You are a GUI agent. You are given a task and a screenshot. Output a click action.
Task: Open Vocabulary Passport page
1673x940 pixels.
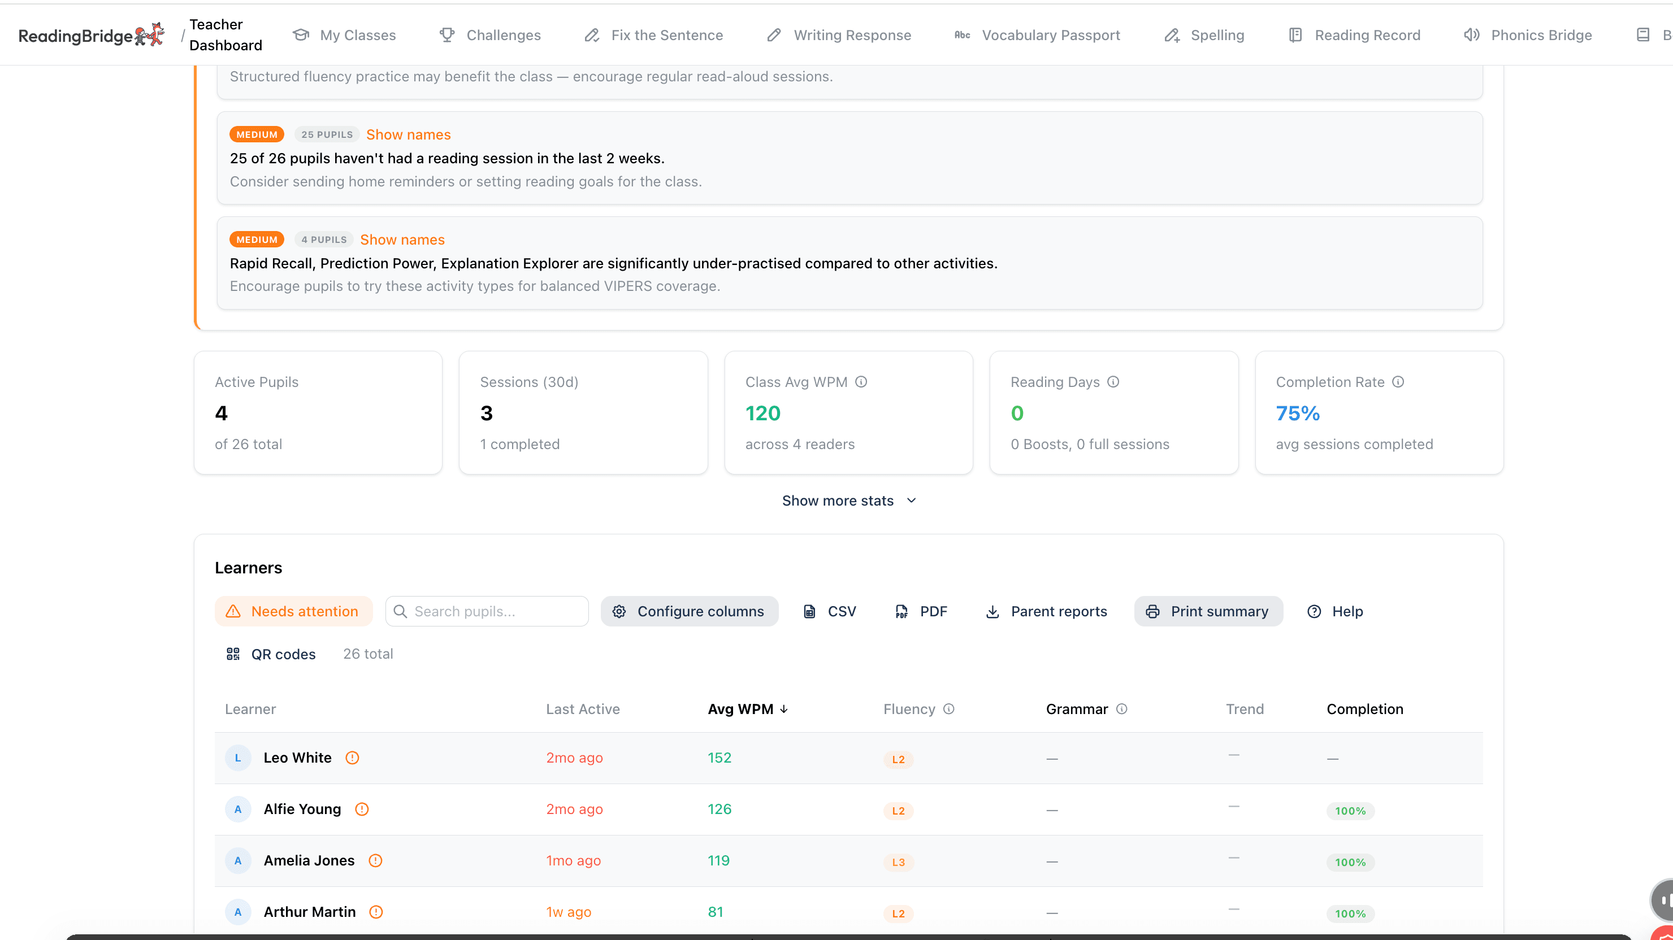1037,35
